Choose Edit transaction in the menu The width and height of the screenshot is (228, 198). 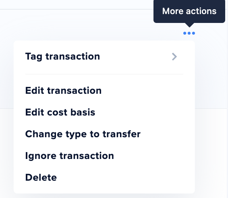[x=104, y=91]
